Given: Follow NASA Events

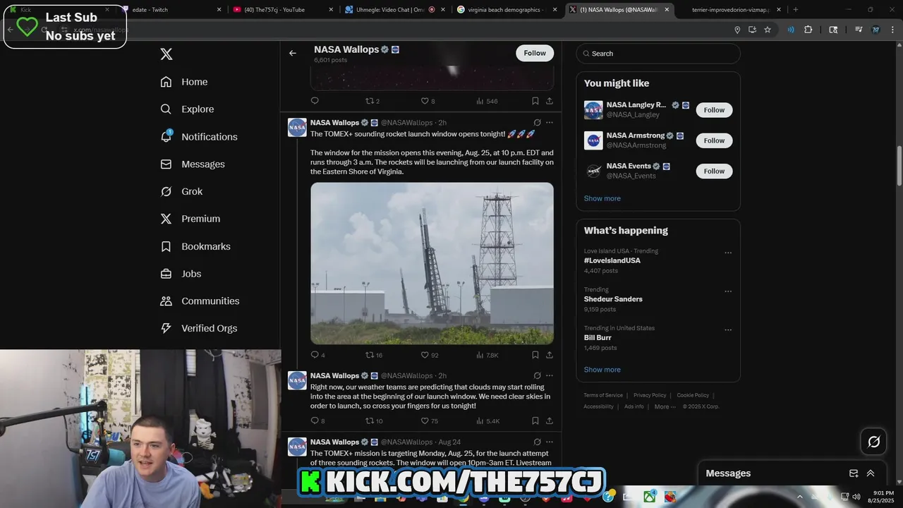Looking at the screenshot, I should coord(714,171).
